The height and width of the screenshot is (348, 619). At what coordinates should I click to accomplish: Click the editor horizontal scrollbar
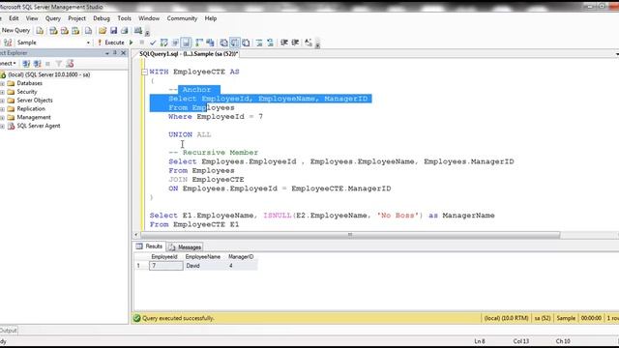349,235
